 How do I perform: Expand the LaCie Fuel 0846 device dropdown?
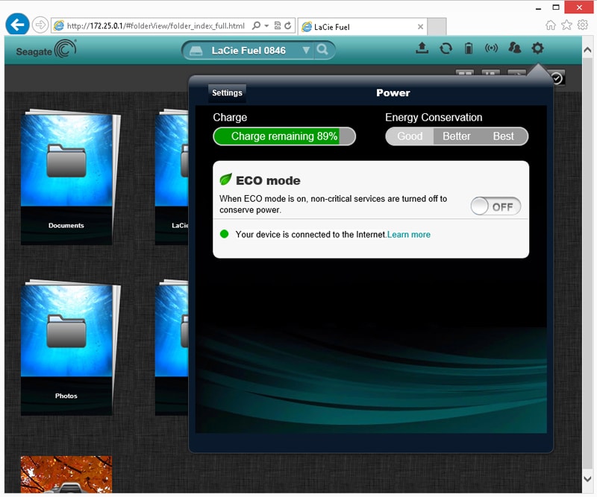click(x=306, y=50)
